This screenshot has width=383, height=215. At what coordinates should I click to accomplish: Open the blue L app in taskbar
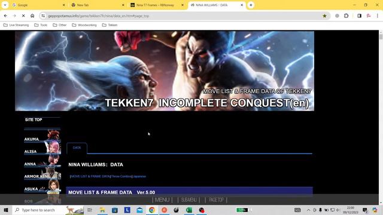coord(127,210)
